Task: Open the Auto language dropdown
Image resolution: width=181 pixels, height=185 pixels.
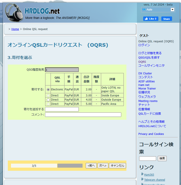Action: 158,10
